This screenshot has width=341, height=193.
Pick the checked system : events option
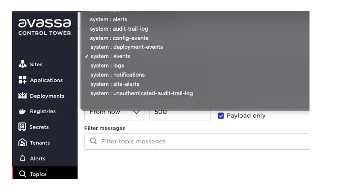point(110,56)
